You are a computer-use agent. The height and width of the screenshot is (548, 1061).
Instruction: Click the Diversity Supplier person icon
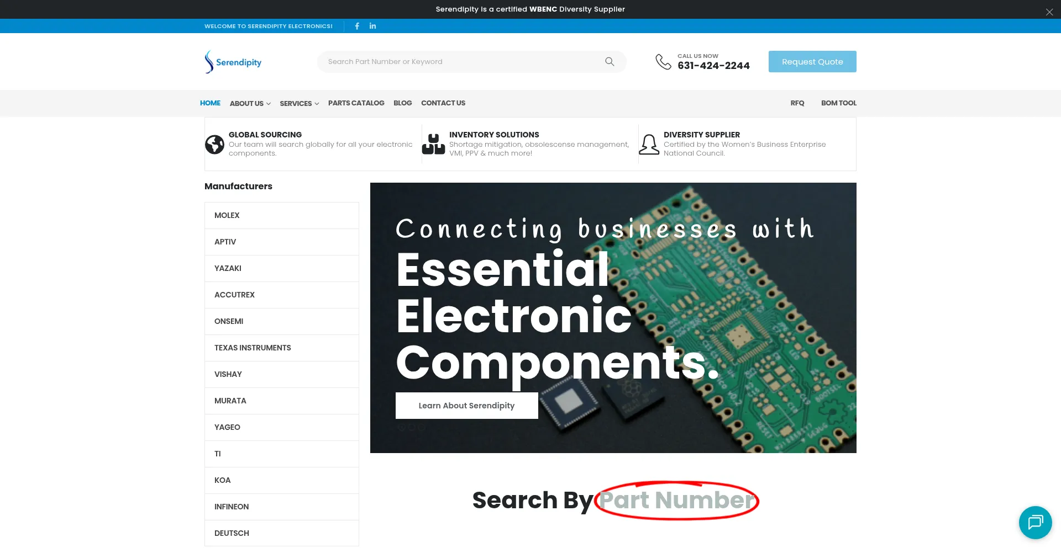pos(649,145)
